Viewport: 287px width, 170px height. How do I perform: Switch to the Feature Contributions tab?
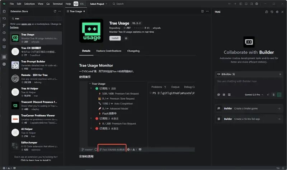[109, 51]
